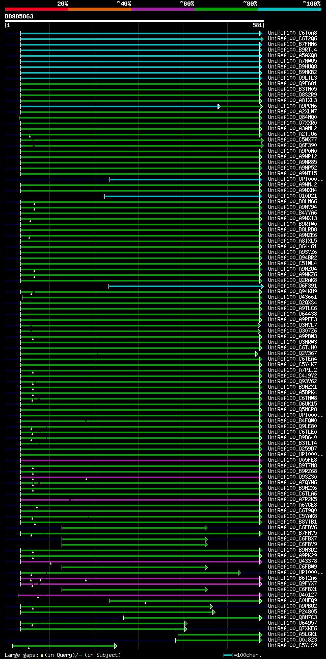
Task: Click the arrowhead marker on the A9PCH6 bar
Action: 219,106
